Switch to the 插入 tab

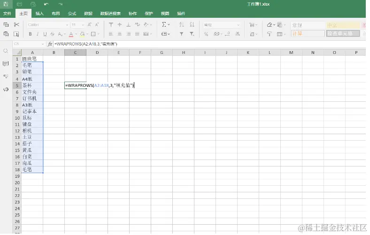[39, 14]
